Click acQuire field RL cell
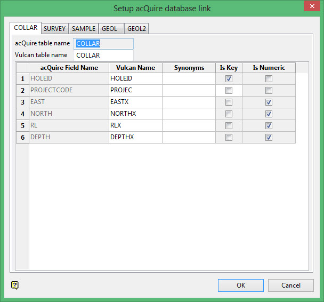The width and height of the screenshot is (324, 302). coord(69,125)
